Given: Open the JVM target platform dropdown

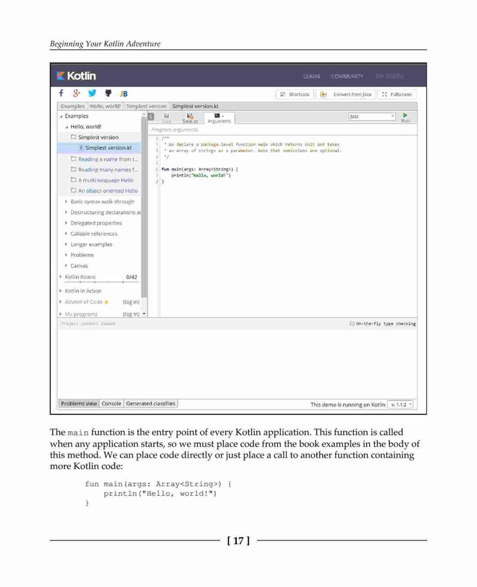Looking at the screenshot, I should (372, 117).
